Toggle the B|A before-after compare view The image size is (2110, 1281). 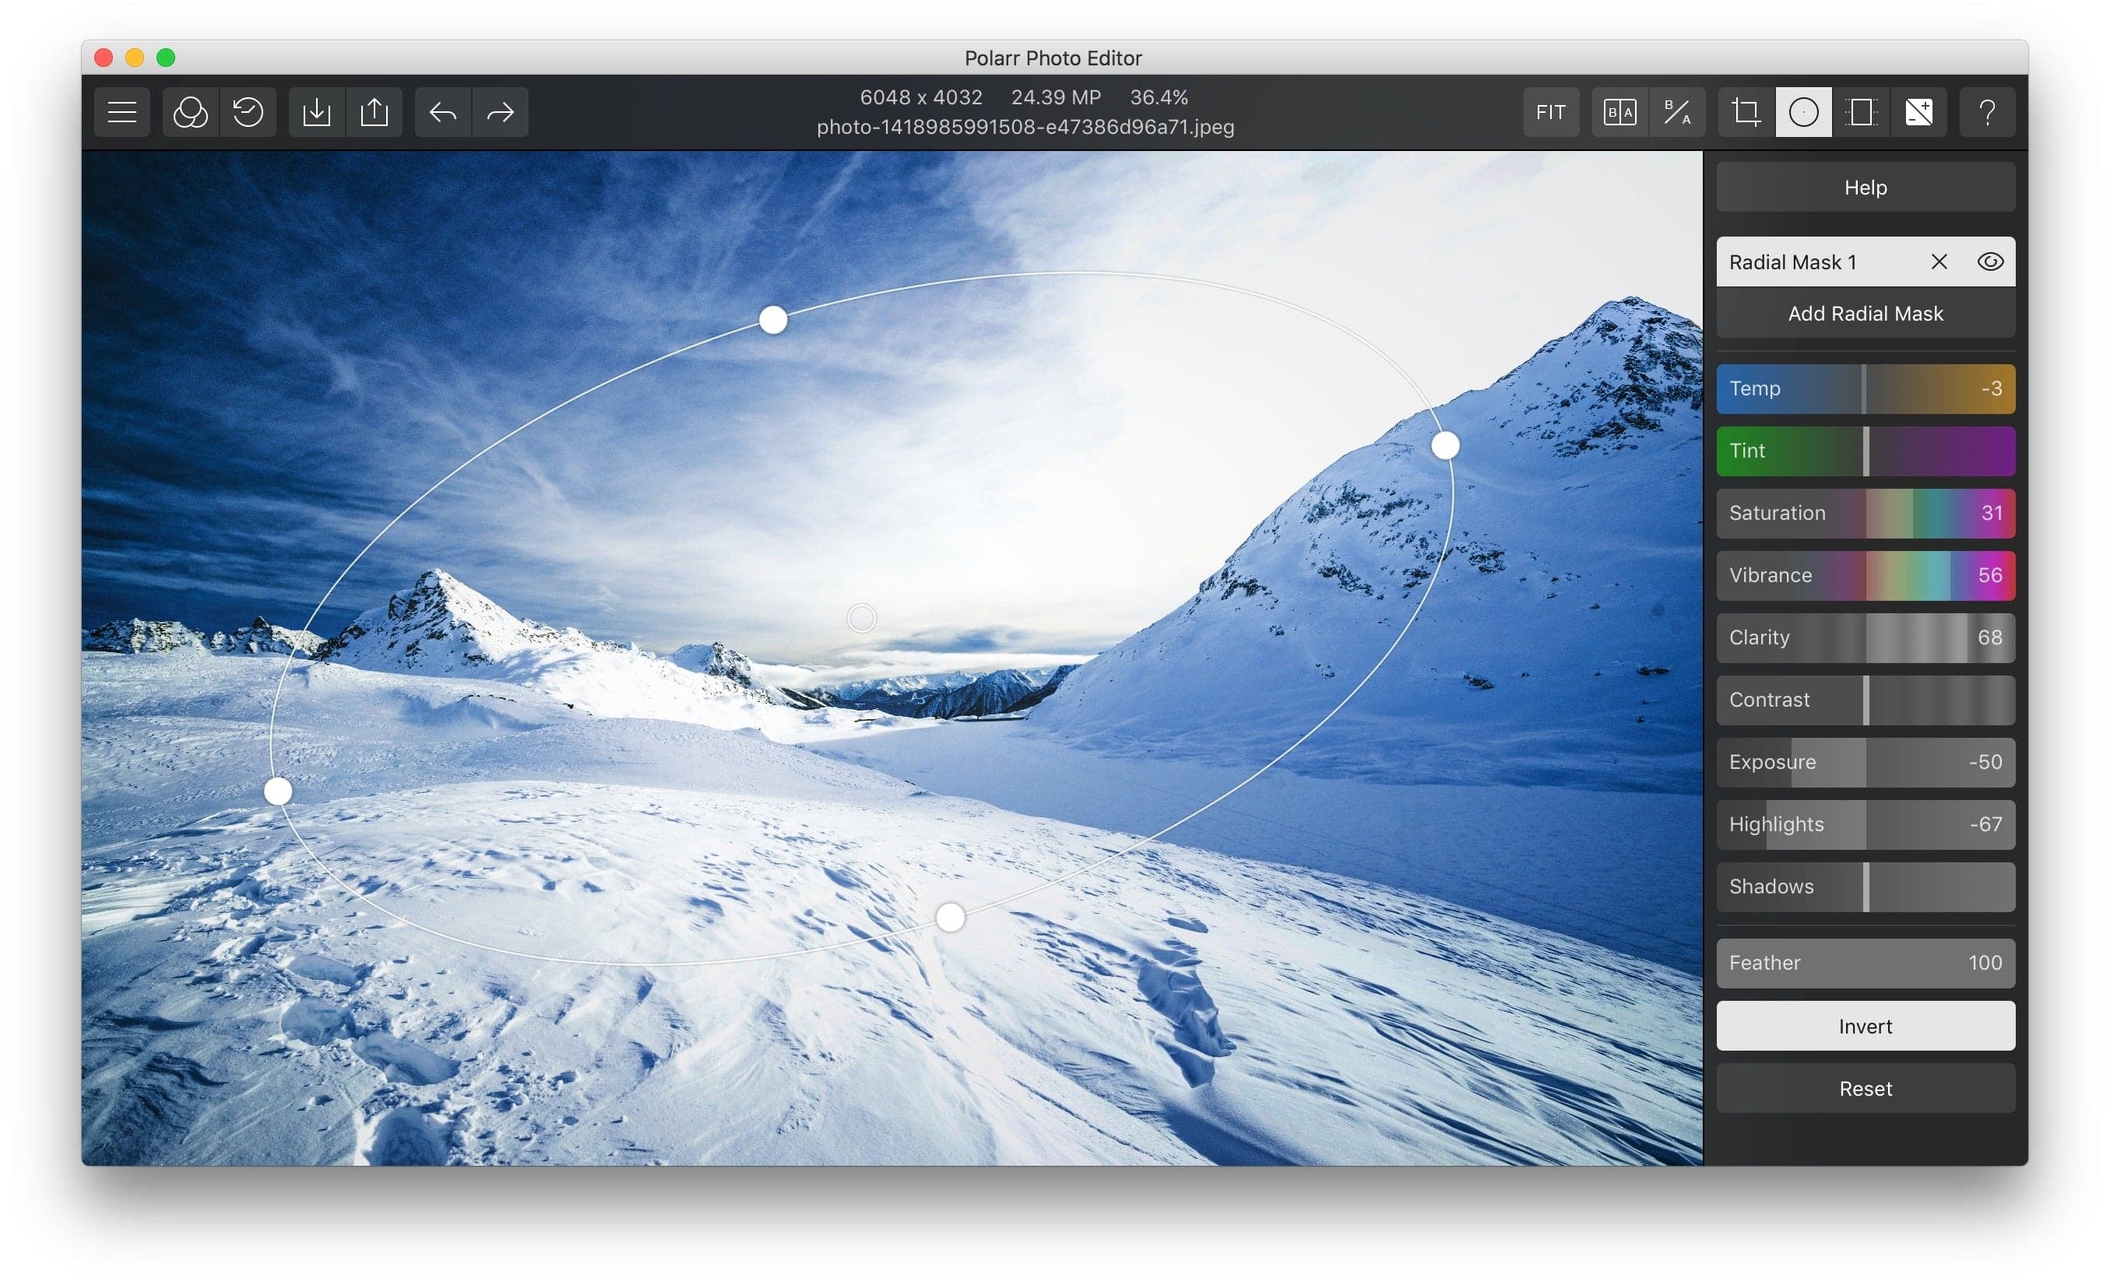[x=1619, y=112]
